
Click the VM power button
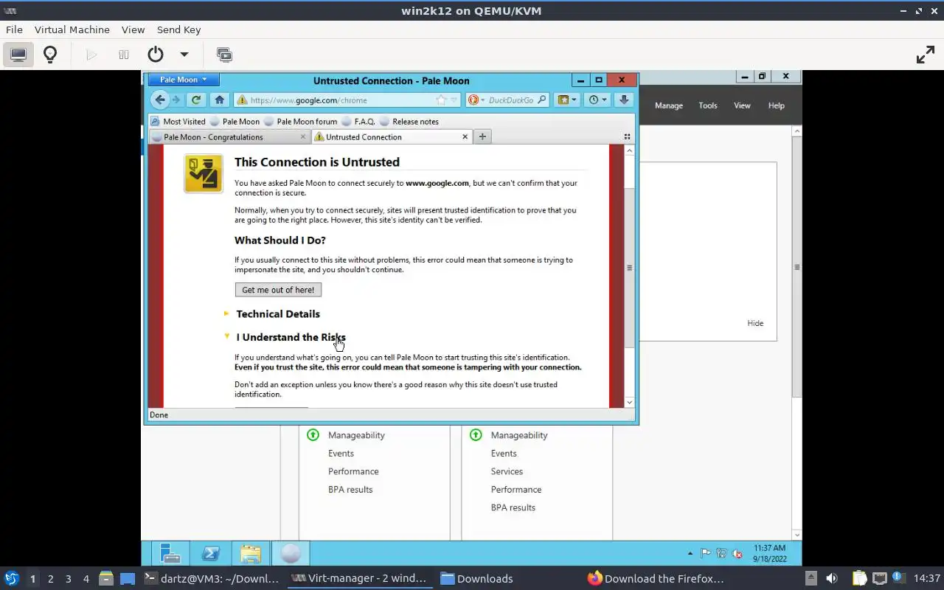155,55
